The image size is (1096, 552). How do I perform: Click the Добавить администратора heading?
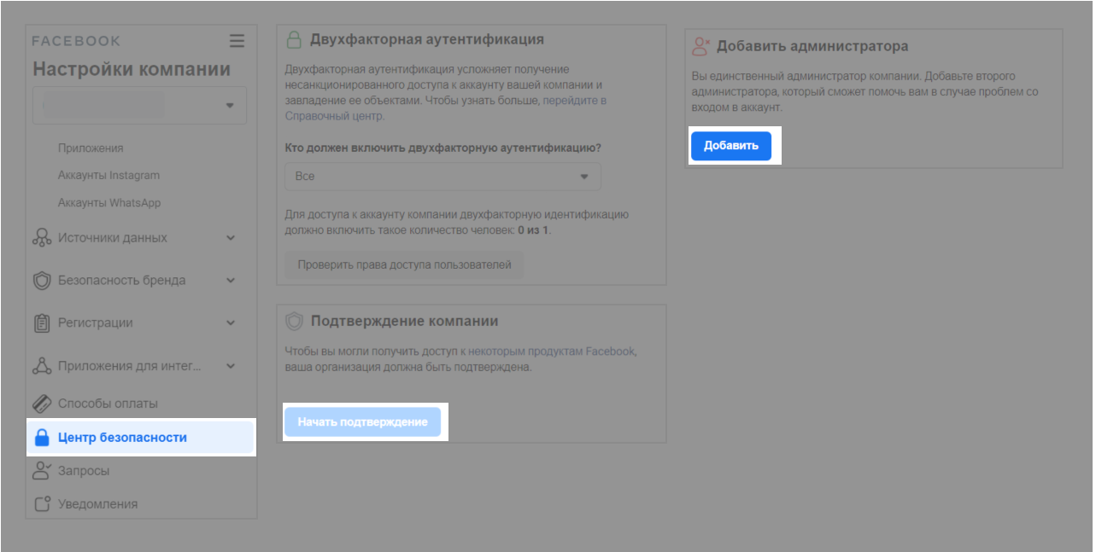pyautogui.click(x=812, y=46)
